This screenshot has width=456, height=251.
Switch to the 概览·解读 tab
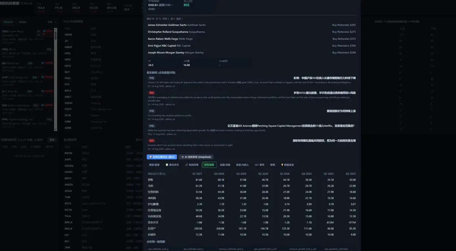[x=154, y=165]
